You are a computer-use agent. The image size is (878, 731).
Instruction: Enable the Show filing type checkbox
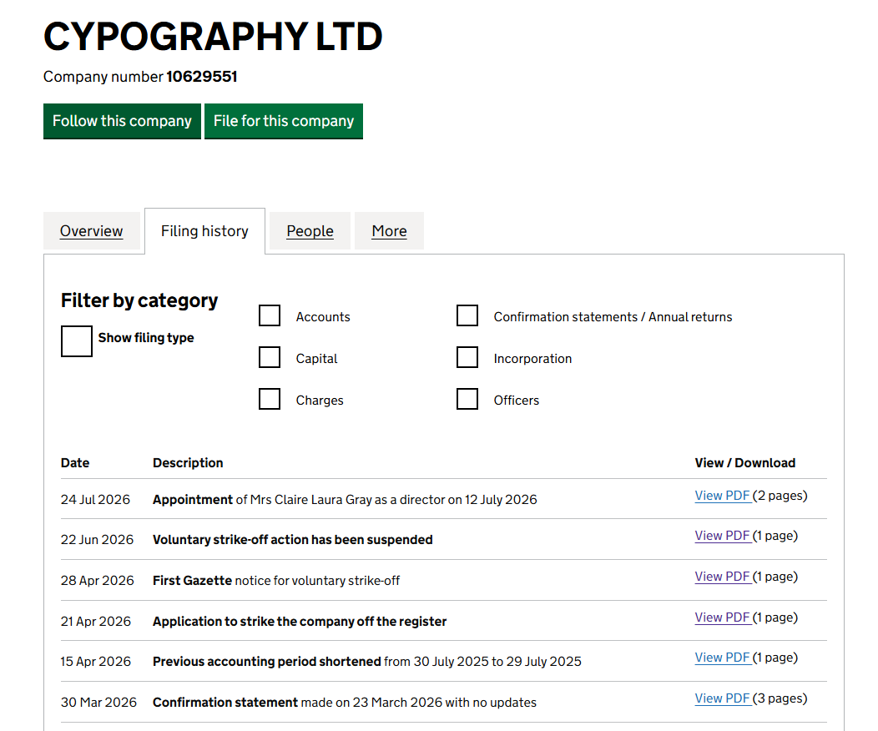click(77, 340)
